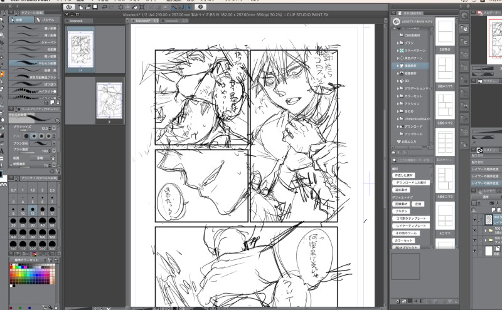Click ASSETSで素材をさがす button
The width and height of the screenshot is (502, 310).
(x=413, y=21)
